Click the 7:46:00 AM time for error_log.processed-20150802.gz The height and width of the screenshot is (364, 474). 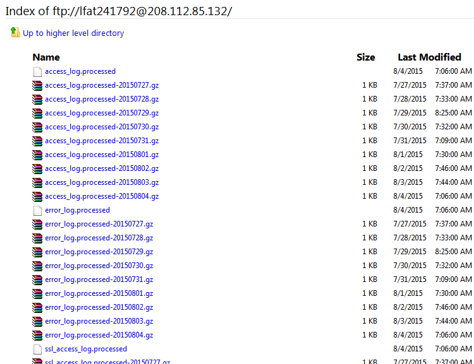[x=453, y=307]
